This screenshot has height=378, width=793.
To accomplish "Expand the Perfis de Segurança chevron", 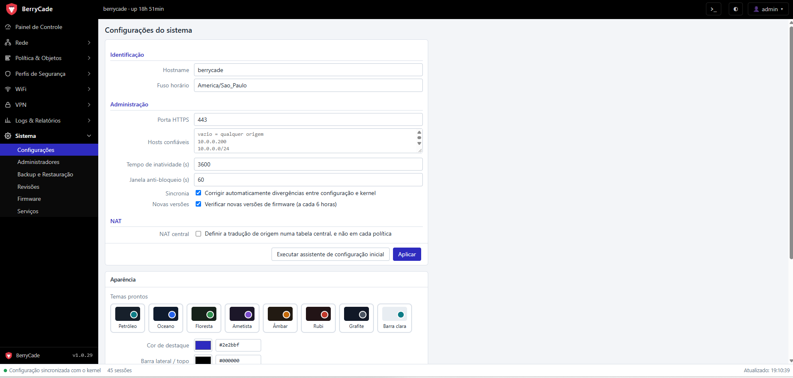I will pos(89,74).
